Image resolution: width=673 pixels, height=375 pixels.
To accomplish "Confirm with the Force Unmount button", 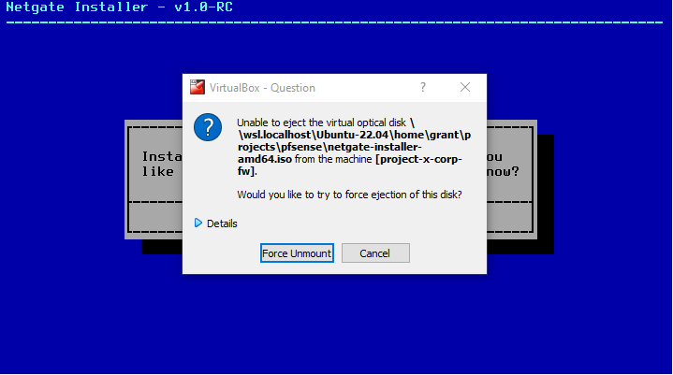I will coord(297,253).
